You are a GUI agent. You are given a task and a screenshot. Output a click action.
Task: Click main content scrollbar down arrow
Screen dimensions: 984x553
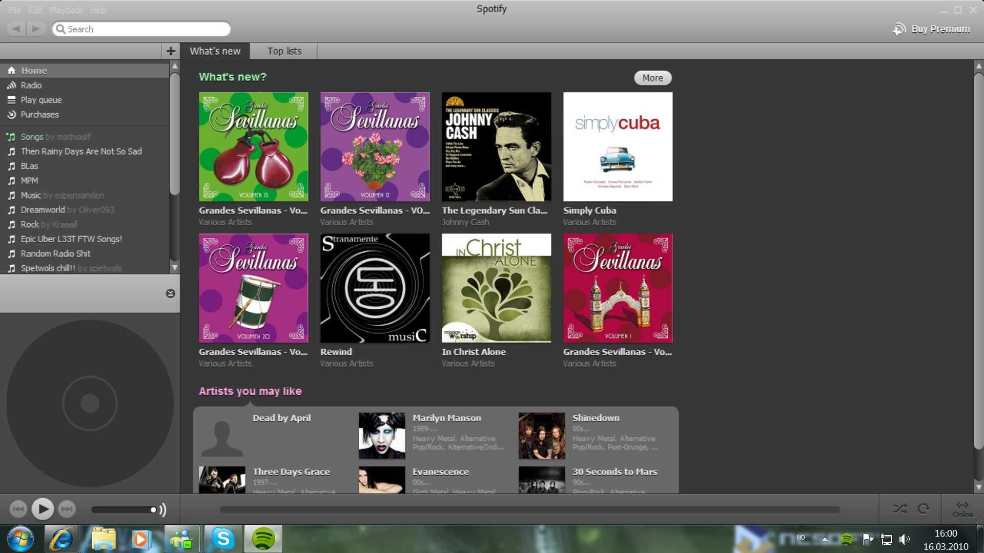tap(978, 487)
